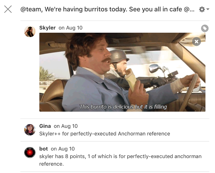Open the gear settings icon

[x=202, y=9]
